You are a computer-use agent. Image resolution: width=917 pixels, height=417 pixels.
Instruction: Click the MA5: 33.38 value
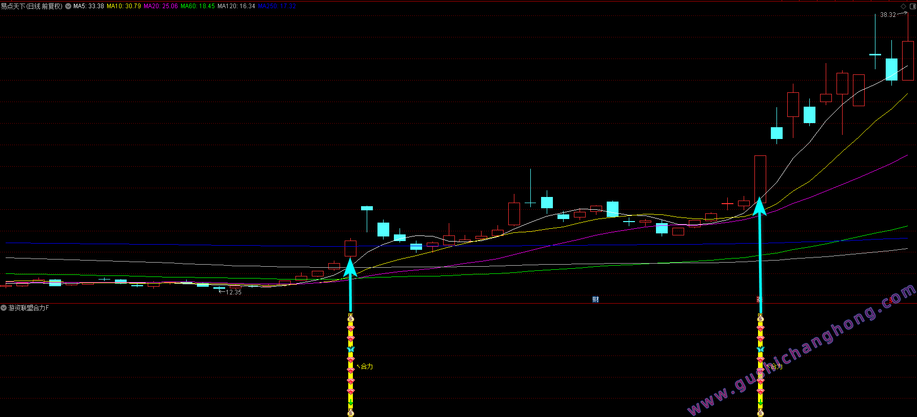[x=89, y=6]
